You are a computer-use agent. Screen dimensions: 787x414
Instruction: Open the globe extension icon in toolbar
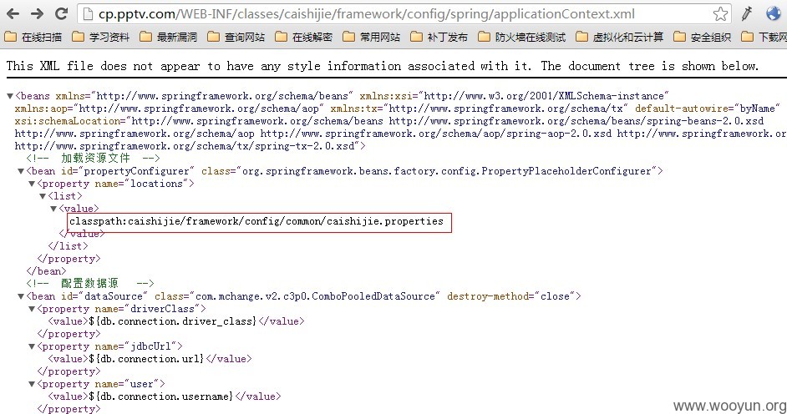[774, 13]
